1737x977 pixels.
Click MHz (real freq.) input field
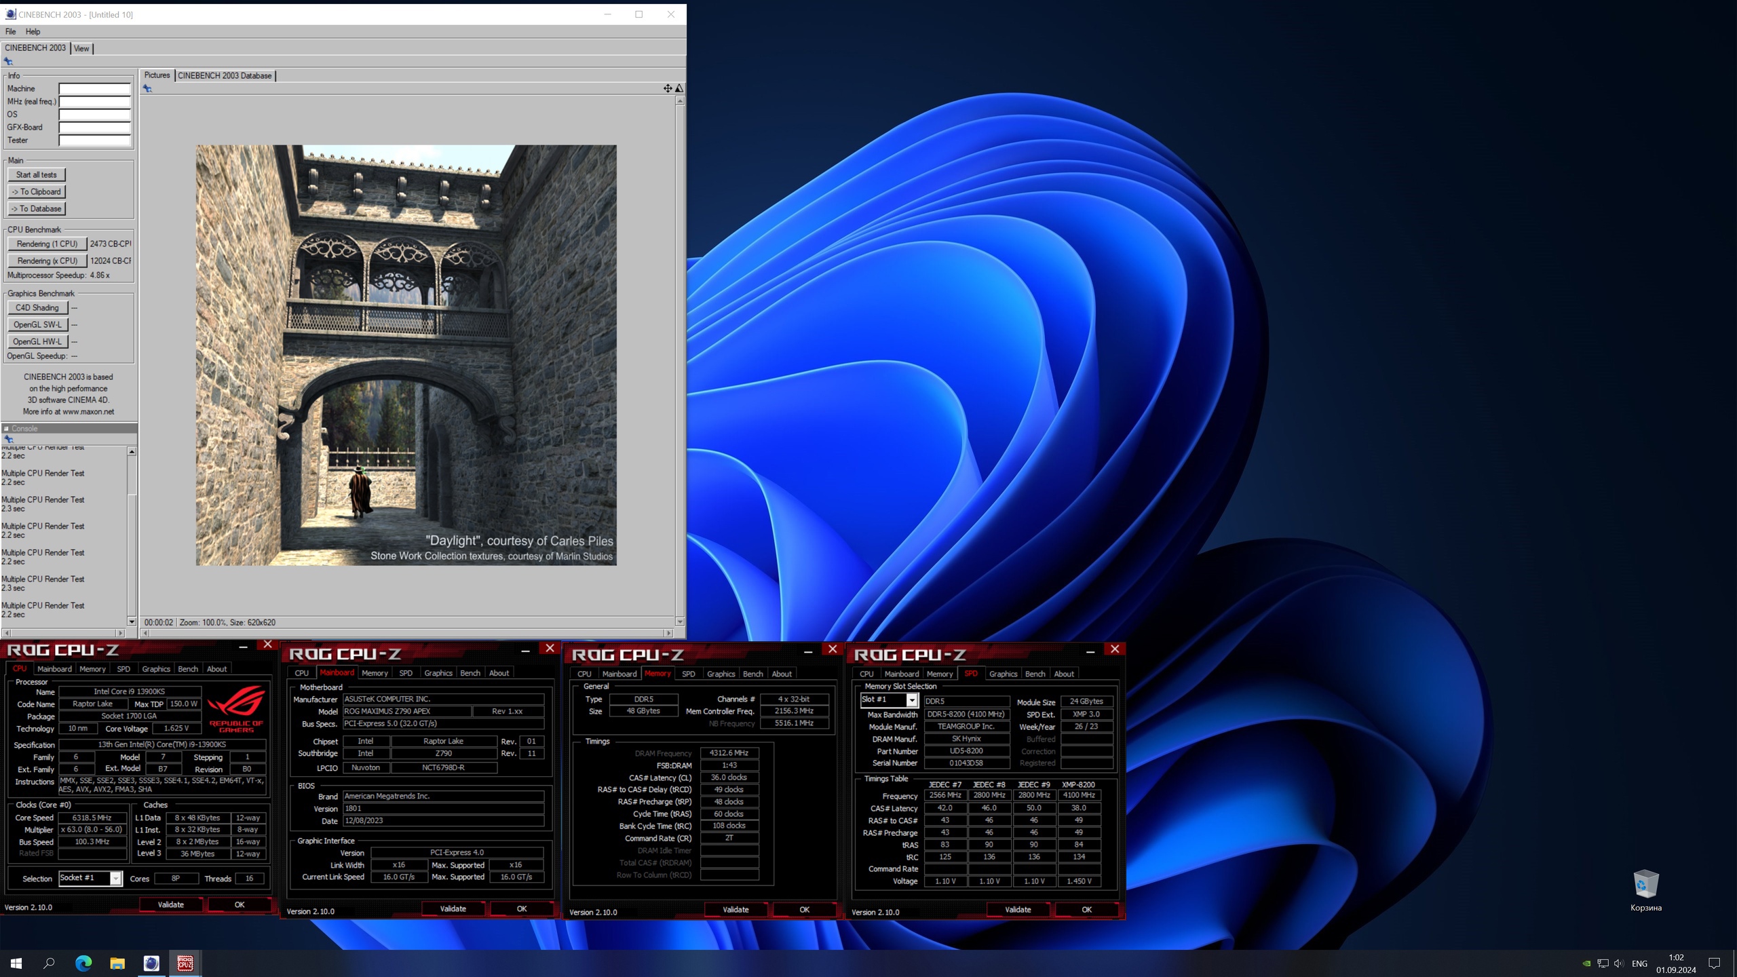point(94,102)
